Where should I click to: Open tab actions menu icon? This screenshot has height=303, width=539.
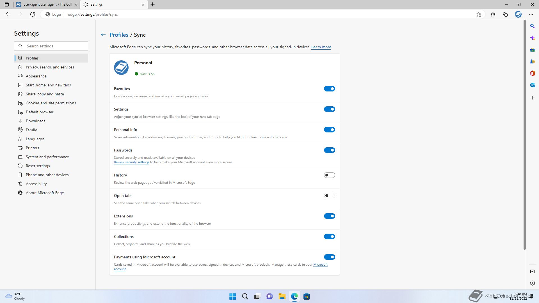pyautogui.click(x=7, y=4)
